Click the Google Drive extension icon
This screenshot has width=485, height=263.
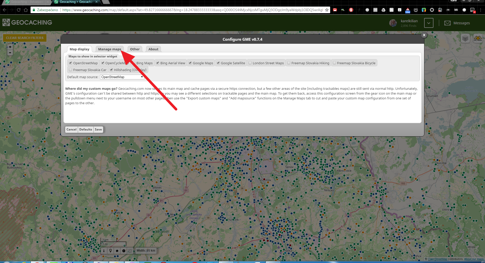pyautogui.click(x=383, y=10)
